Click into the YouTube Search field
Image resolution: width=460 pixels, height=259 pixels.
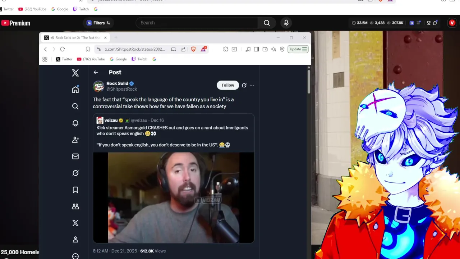[197, 23]
